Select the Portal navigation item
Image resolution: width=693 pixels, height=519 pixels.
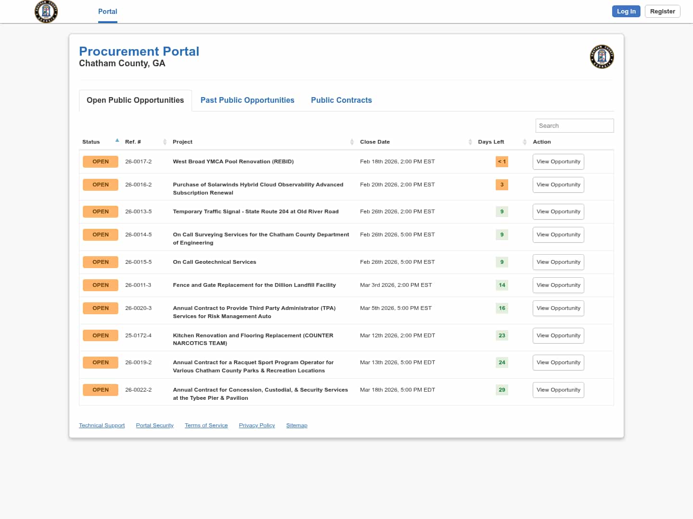coord(107,12)
